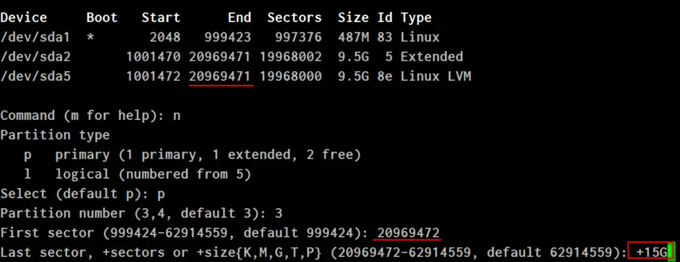Click the green terminal cursor block
The width and height of the screenshot is (680, 262).
[x=670, y=253]
